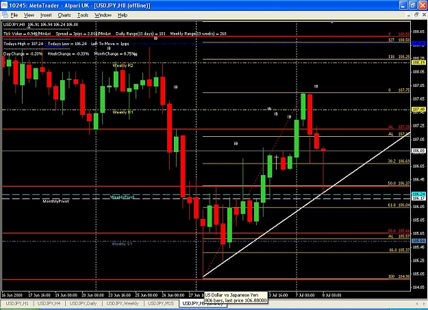
Task: Click the 38.2 106.69 Fibonacci label
Action: 399,162
